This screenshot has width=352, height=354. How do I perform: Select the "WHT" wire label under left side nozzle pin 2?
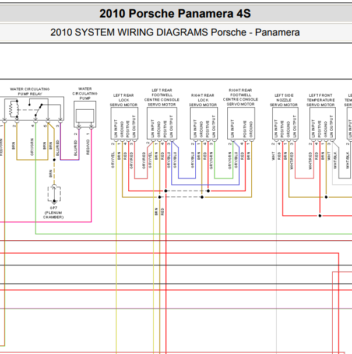[273, 156]
